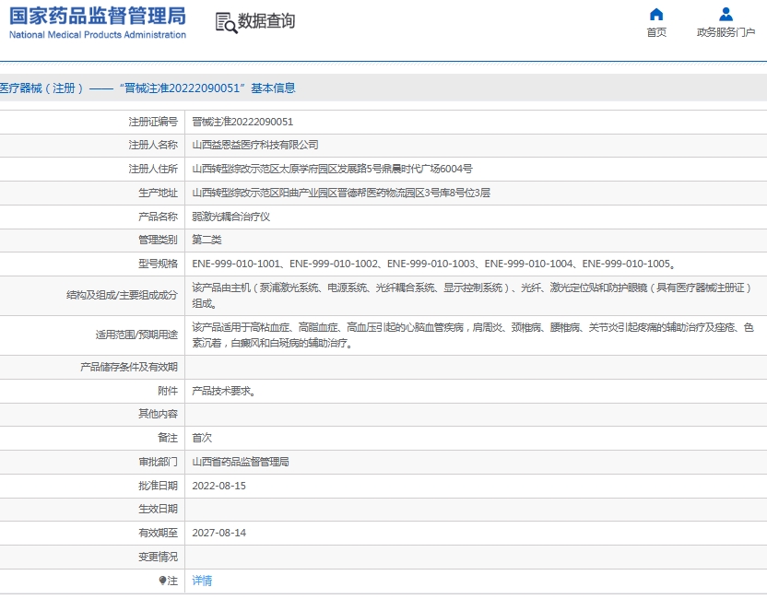This screenshot has height=599, width=767.
Task: Click the model list starting ENE-999-010-1001
Action: tap(434, 264)
